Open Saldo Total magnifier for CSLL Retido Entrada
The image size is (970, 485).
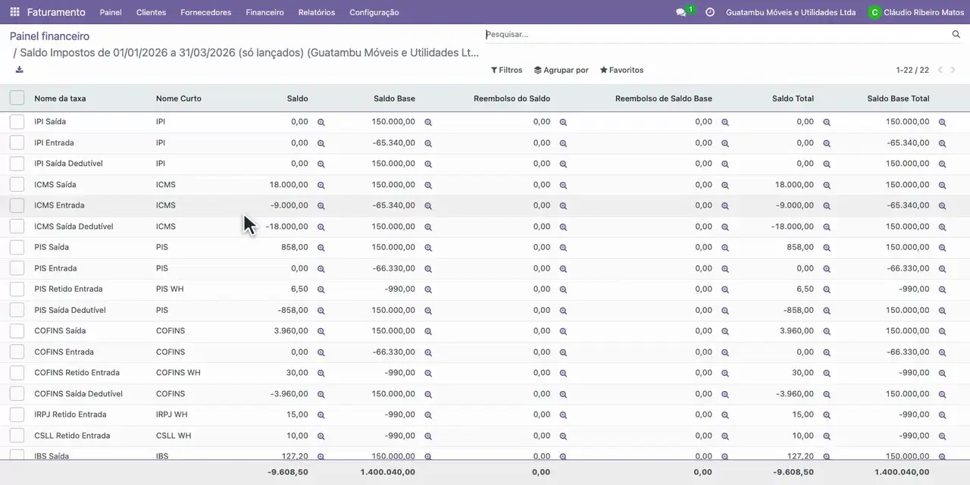tap(827, 436)
